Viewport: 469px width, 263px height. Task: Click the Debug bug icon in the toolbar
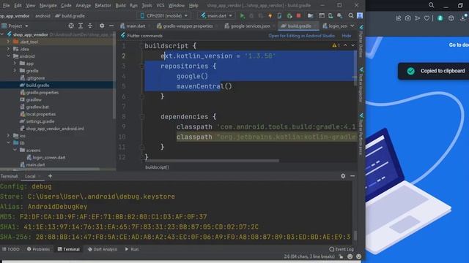click(x=251, y=16)
